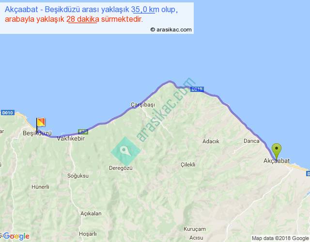Screen dimensions: 310x242
Task: Select the Kuruçam village label
Action: (x=194, y=228)
